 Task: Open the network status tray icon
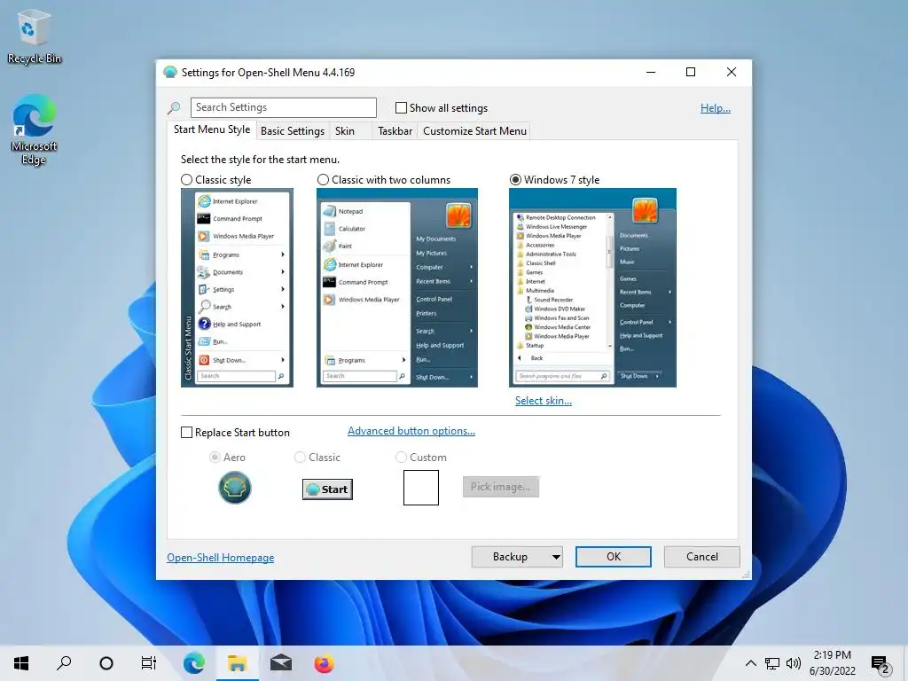pos(772,663)
